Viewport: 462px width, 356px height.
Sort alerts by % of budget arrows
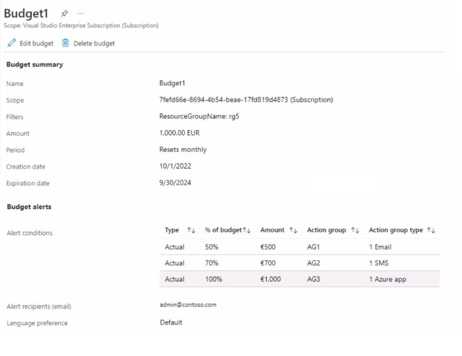[247, 230]
